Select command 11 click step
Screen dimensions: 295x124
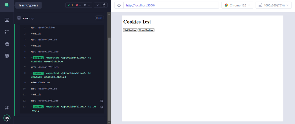(62, 95)
